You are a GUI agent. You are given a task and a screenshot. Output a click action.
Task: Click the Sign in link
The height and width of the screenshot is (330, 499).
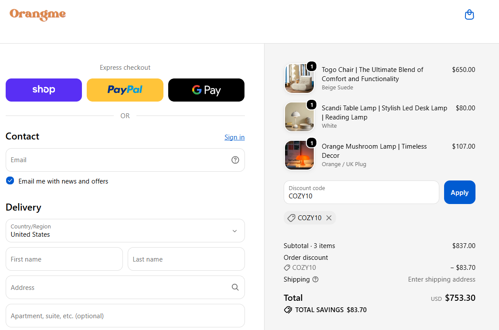(234, 137)
